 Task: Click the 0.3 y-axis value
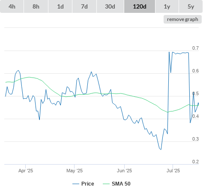pyautogui.click(x=195, y=139)
